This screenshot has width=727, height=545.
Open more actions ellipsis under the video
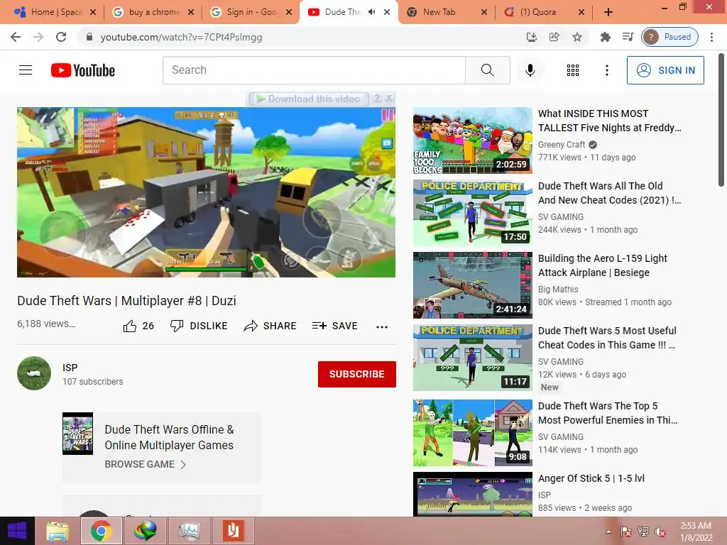tap(381, 326)
